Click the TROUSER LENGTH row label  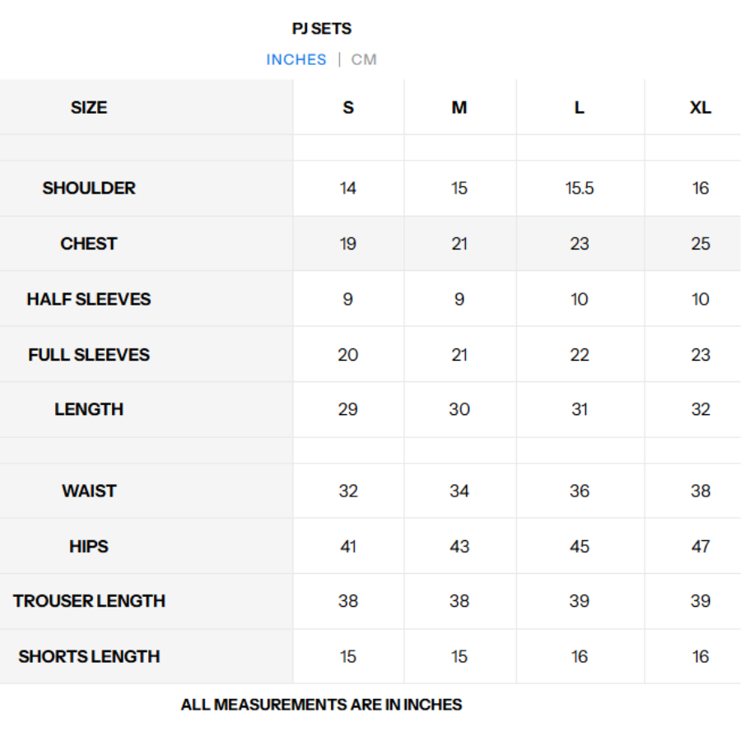point(89,601)
